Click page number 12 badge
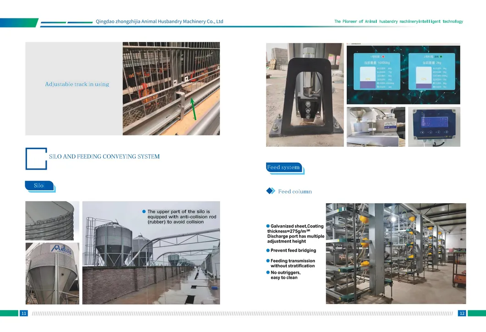This screenshot has width=486, height=332. click(462, 313)
